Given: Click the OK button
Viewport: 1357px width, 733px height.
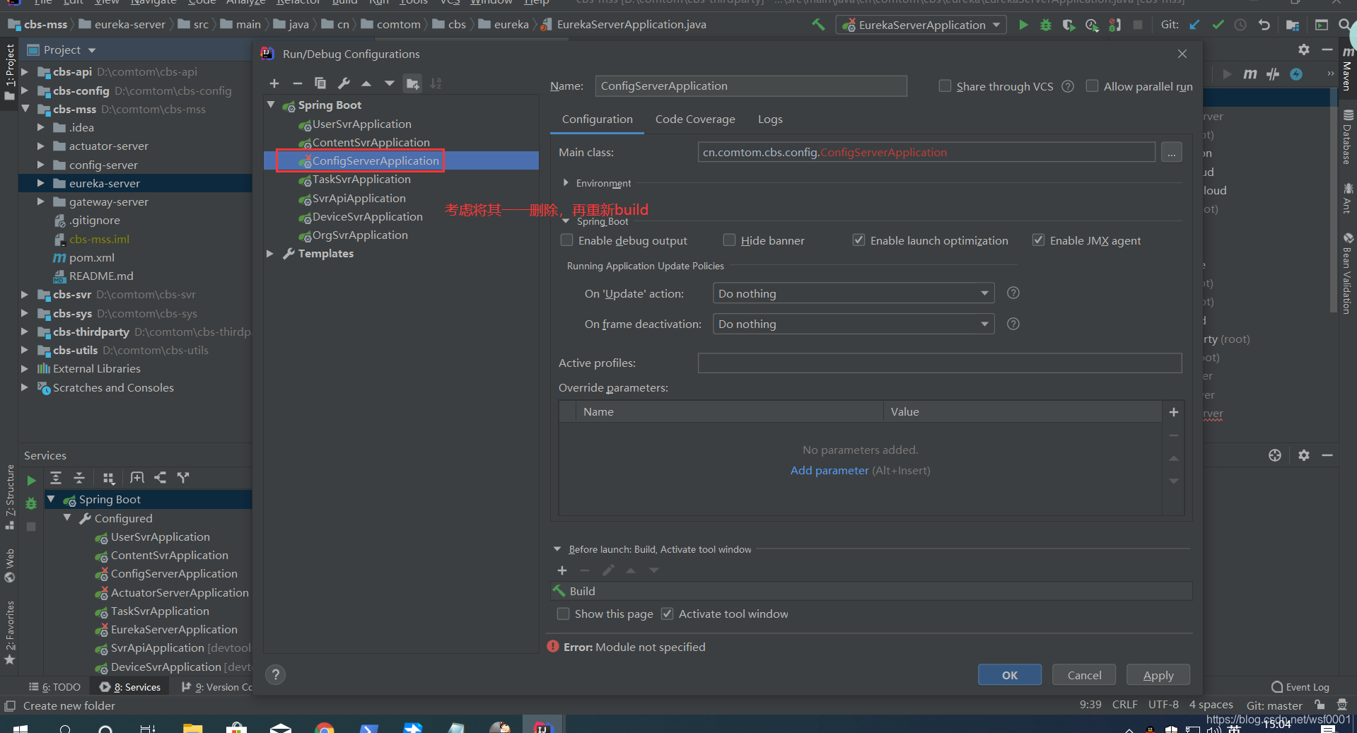Looking at the screenshot, I should click(x=1009, y=675).
